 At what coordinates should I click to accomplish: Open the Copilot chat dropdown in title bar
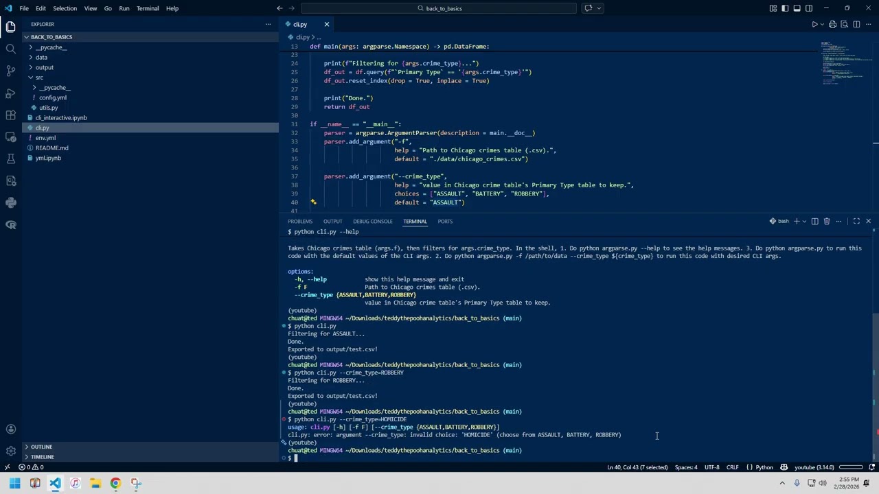[599, 8]
